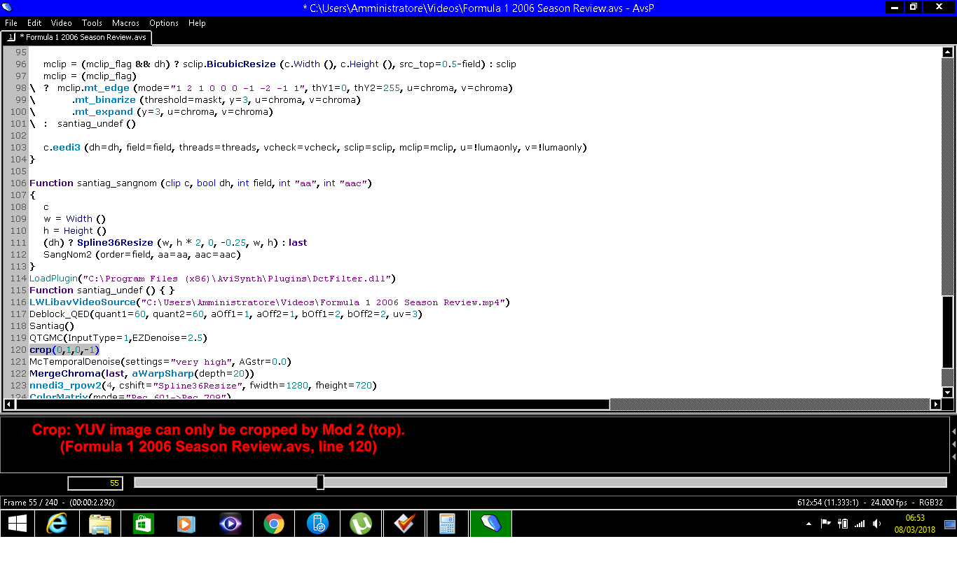Click the frame number input showing 55
This screenshot has height=574, width=957.
click(95, 483)
